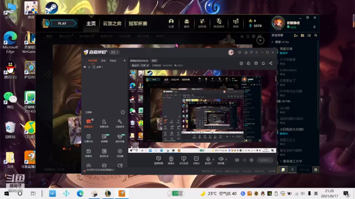Mute the 麦克风 microphone in streaming tool
This screenshot has width=355, height=199.
coord(208,160)
